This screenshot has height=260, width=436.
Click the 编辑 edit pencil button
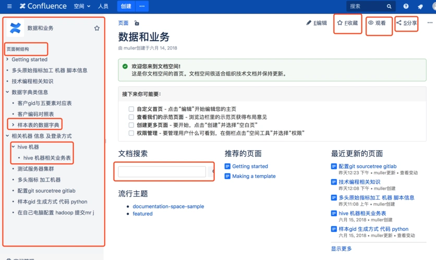[317, 23]
